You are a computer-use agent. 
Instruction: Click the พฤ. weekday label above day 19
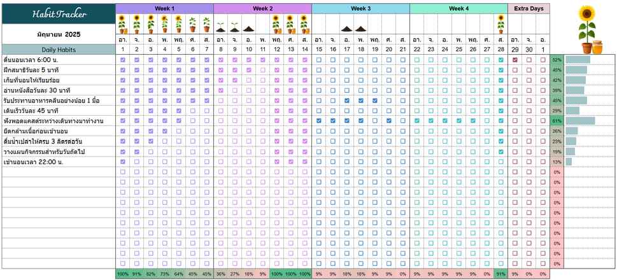coord(374,39)
